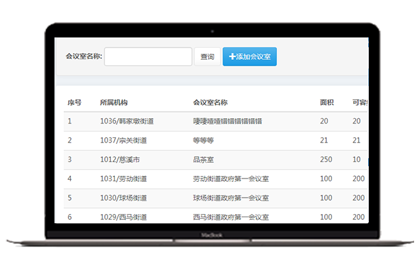This screenshot has width=420, height=279.
Task: Click the 等等等 meeting room name
Action: tap(203, 140)
